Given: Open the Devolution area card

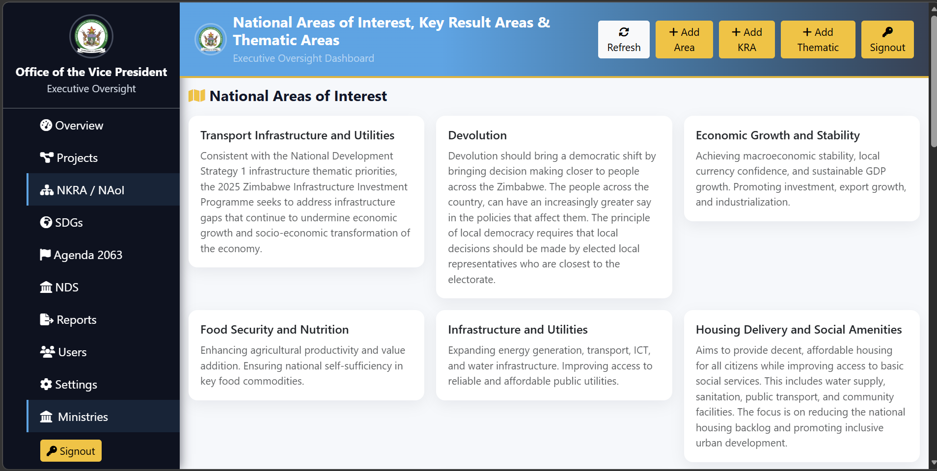Looking at the screenshot, I should [x=553, y=207].
